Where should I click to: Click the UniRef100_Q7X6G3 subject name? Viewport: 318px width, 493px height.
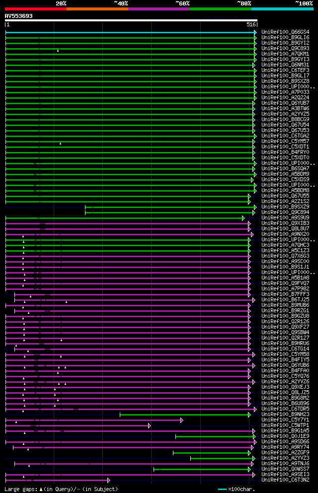[285, 256]
